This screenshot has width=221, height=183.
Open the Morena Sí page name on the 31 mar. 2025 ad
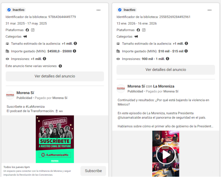click(25, 93)
